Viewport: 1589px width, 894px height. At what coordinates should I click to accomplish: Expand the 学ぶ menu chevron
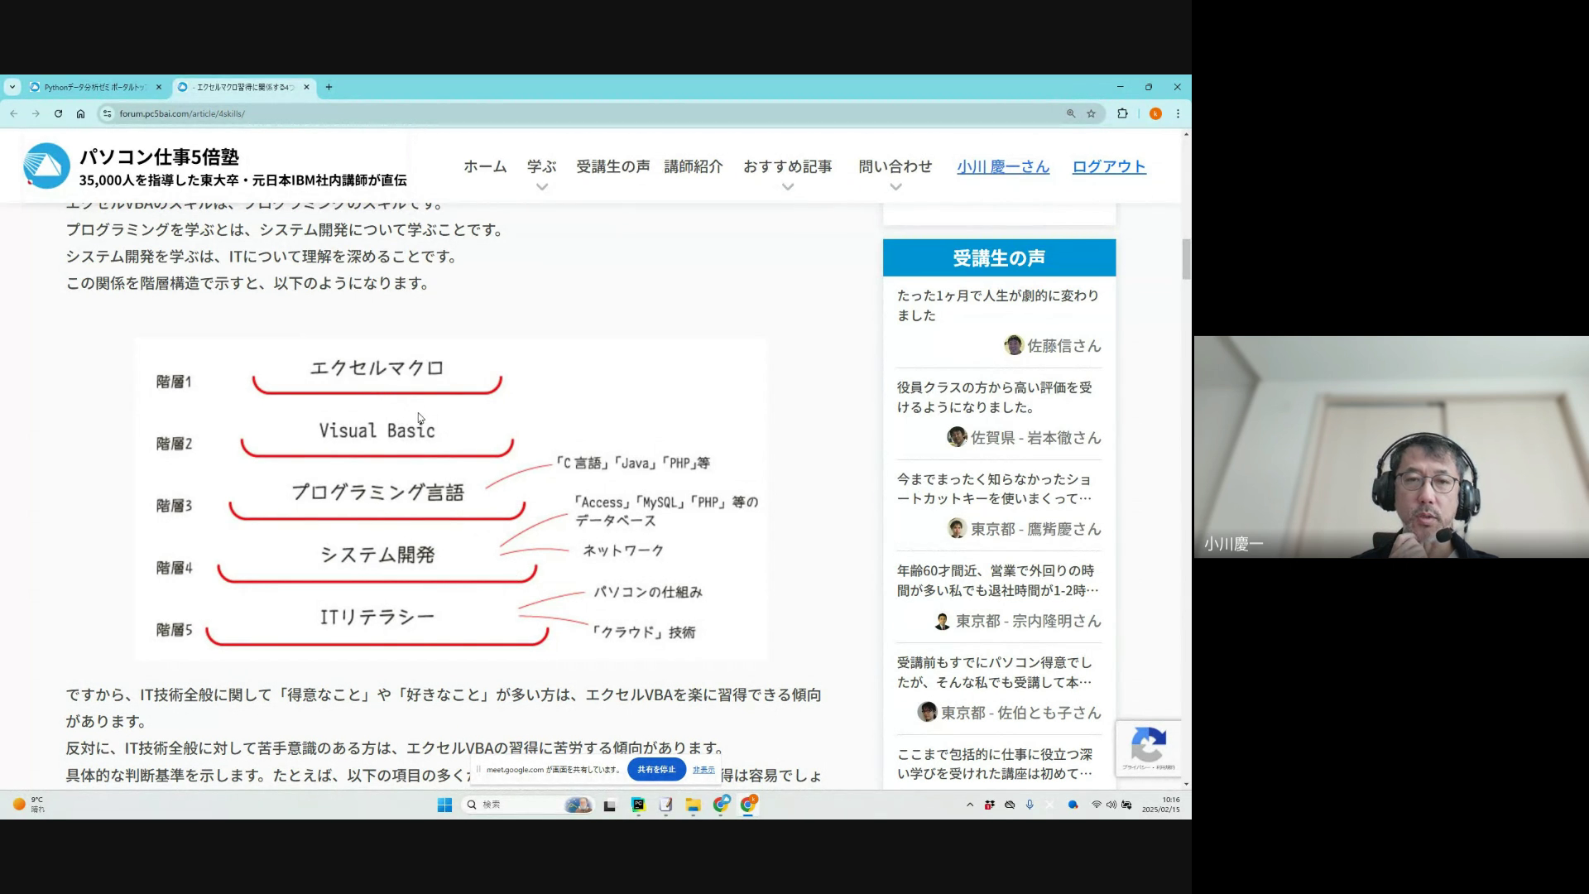tap(542, 187)
